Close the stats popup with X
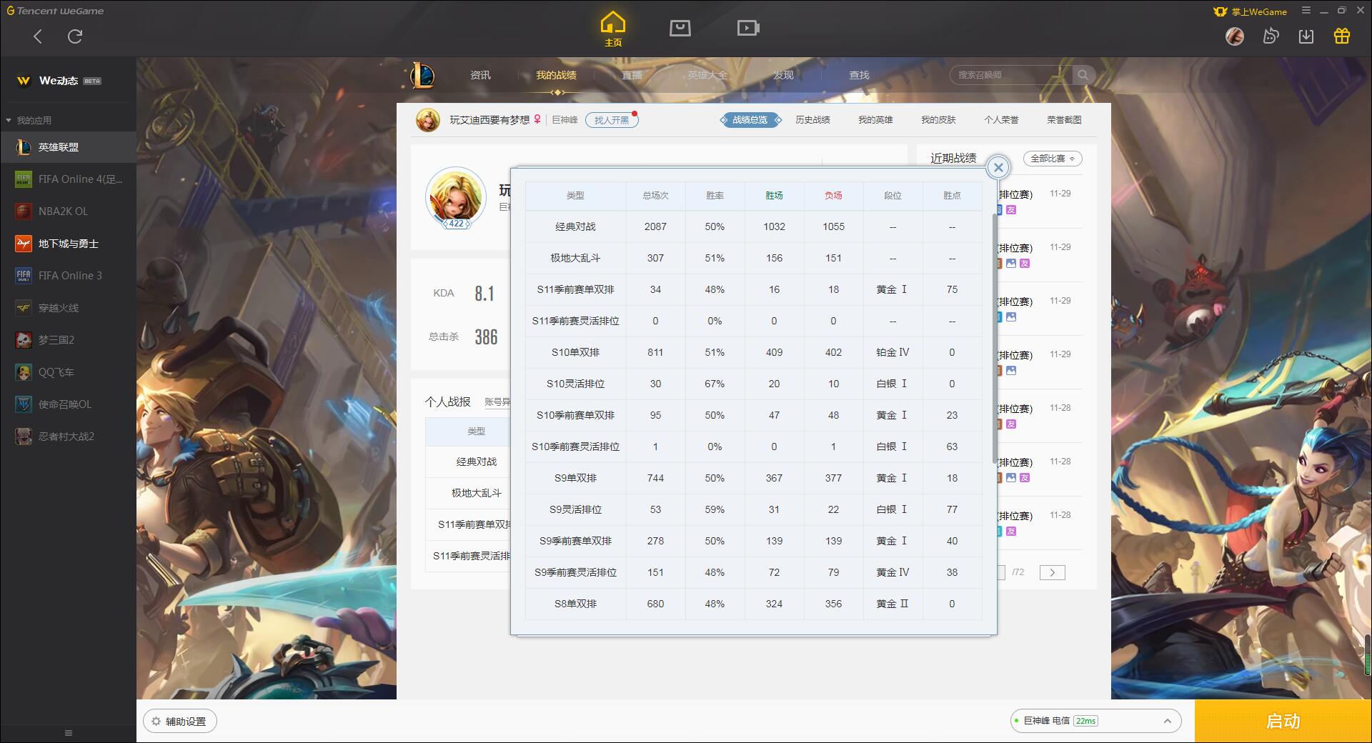This screenshot has width=1372, height=743. coord(998,167)
